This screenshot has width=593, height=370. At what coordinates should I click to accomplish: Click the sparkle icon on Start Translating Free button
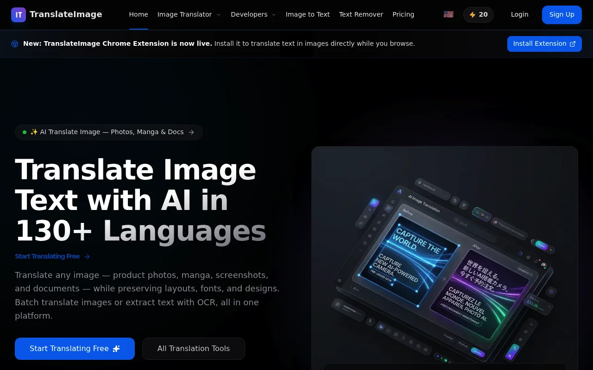point(116,349)
